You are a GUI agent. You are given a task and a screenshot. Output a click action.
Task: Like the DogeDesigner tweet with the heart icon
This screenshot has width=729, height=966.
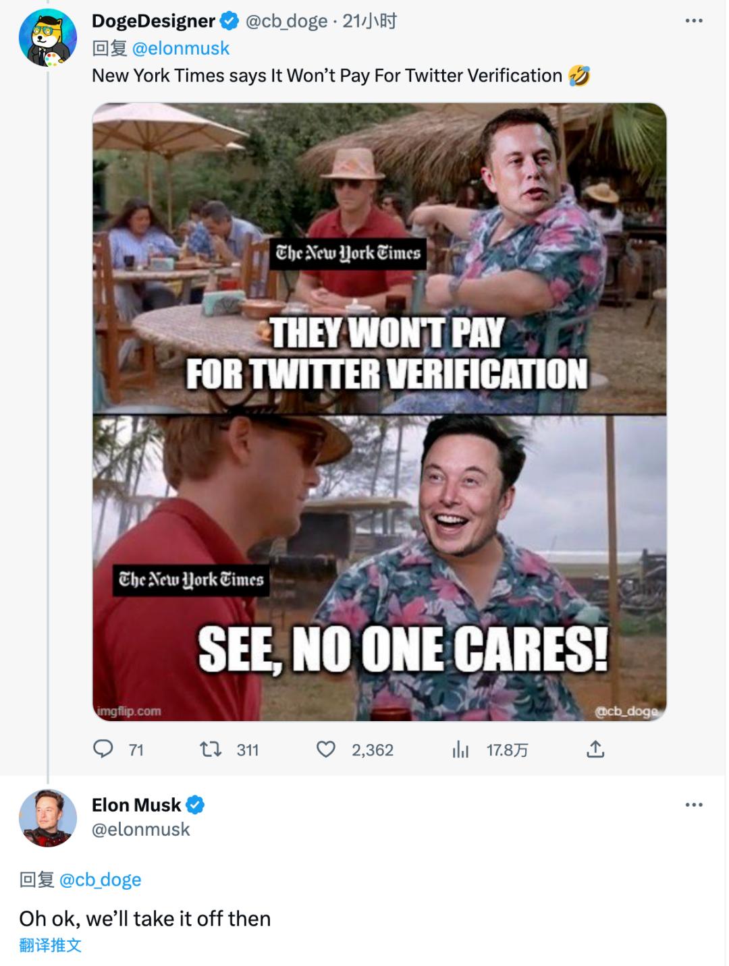(326, 749)
